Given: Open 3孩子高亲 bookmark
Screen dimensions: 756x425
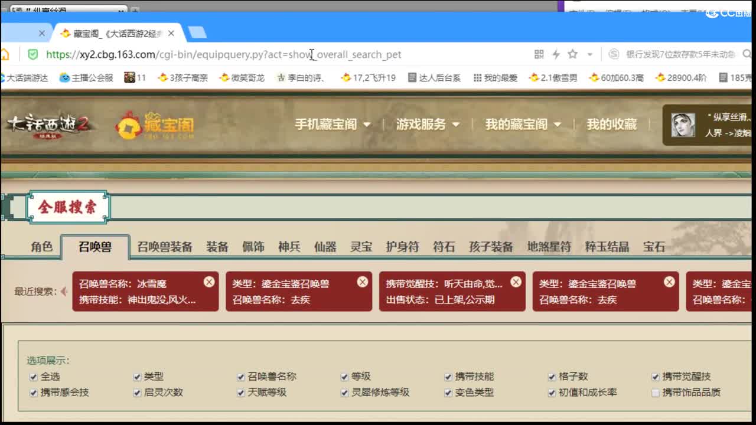Looking at the screenshot, I should coord(183,77).
